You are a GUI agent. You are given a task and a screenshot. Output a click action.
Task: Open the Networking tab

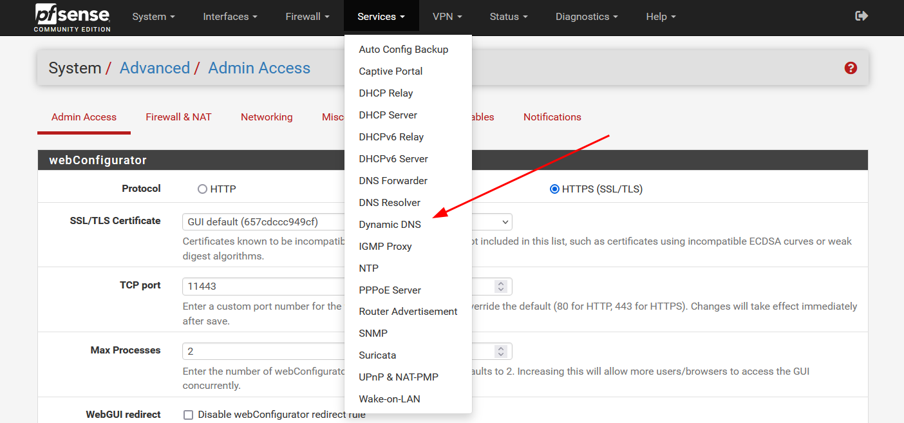point(267,117)
